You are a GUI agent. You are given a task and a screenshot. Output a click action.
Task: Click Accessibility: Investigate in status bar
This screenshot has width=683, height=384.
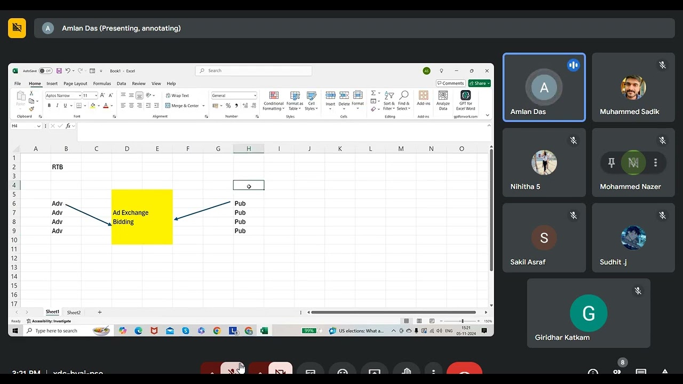49,321
